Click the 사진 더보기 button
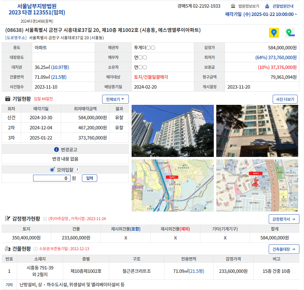The image size is (304, 290). click(285, 99)
